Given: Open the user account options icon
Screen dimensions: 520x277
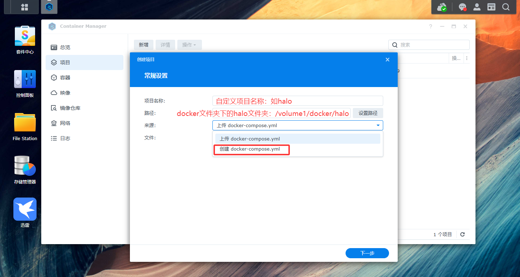Looking at the screenshot, I should tap(477, 7).
